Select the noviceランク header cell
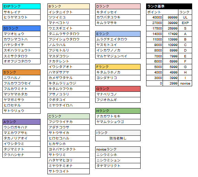The image size is (198, 177). 118,150
